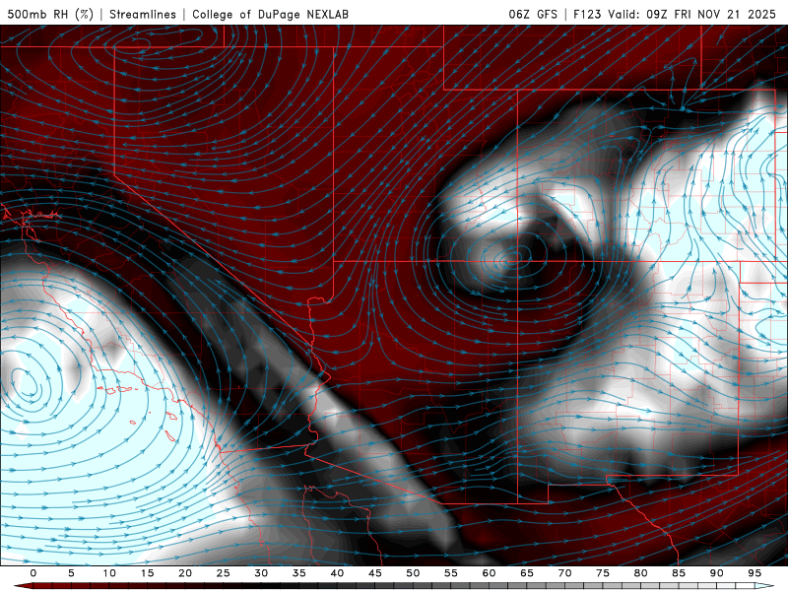
Task: Click the colorbar label '50'
Action: click(x=413, y=573)
